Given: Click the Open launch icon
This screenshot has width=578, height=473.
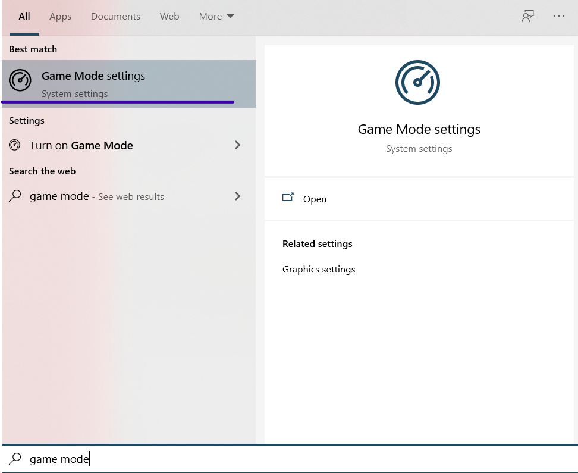Looking at the screenshot, I should pos(288,197).
